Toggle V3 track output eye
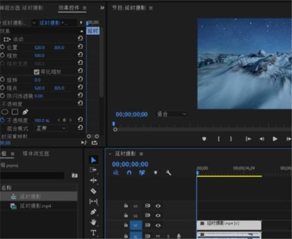 158,206
